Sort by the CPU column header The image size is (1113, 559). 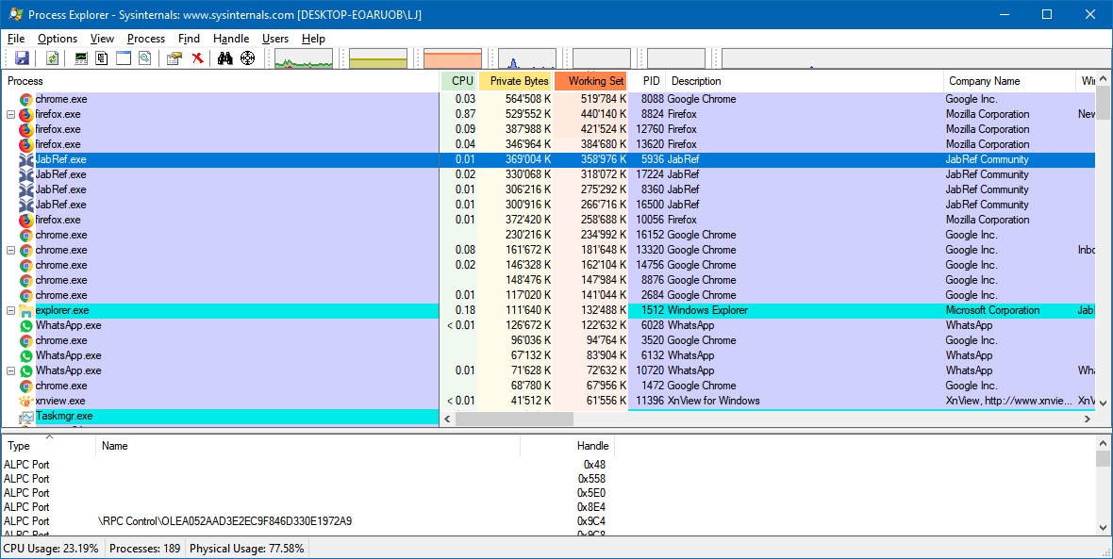point(459,81)
